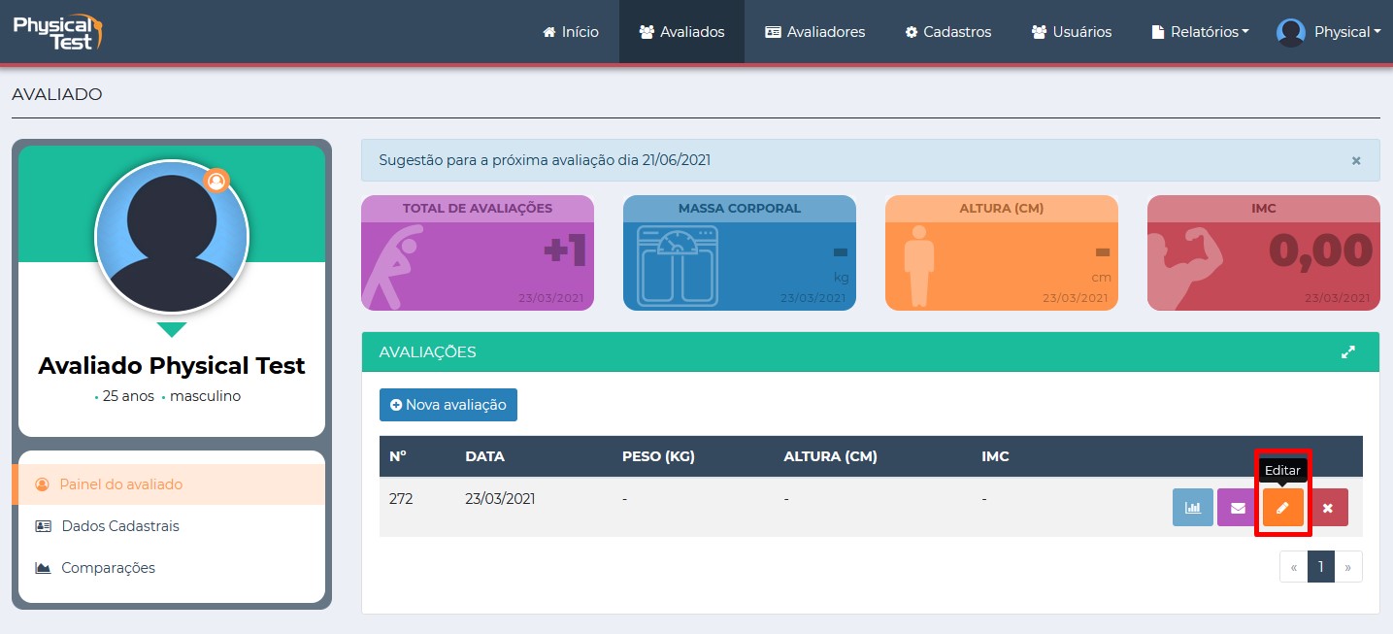Open the Avaliadores menu item
The image size is (1393, 634).
point(814,32)
